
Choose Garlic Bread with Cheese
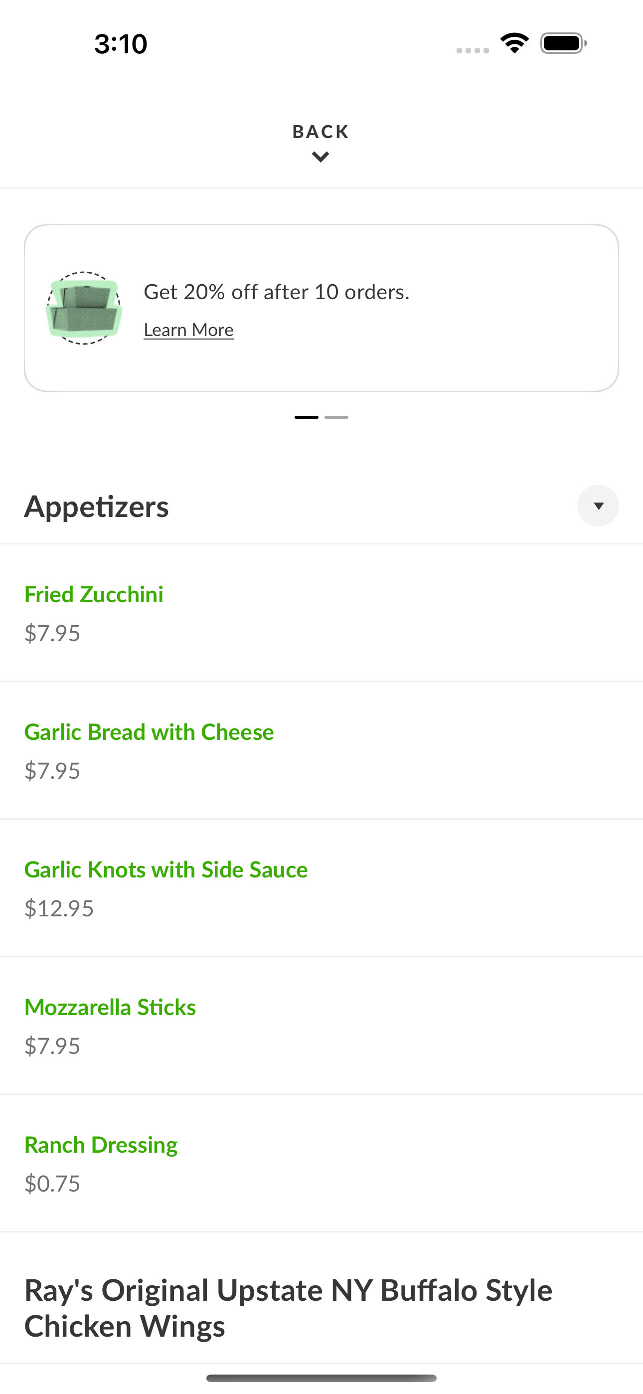tap(321, 750)
